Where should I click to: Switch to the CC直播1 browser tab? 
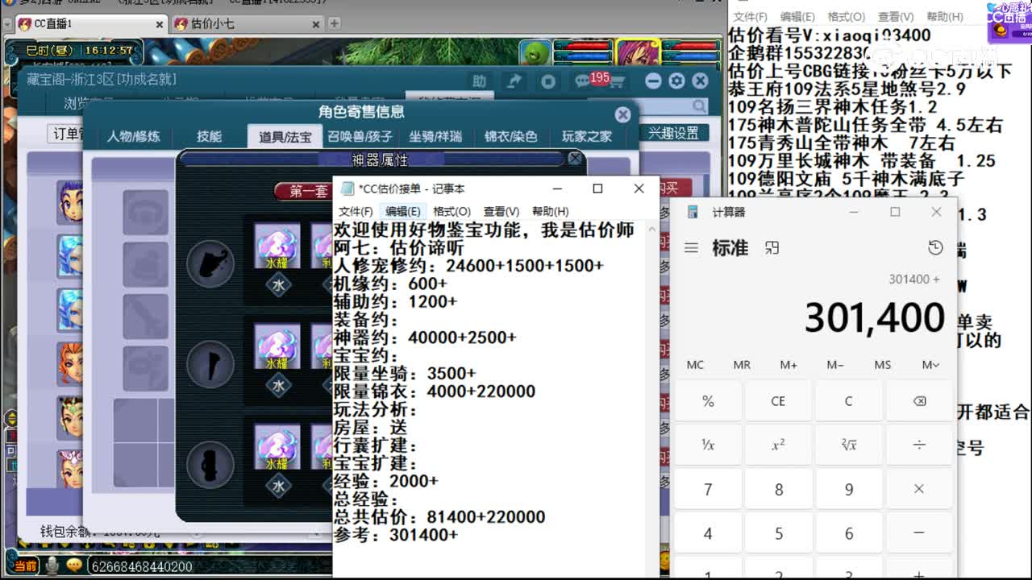pyautogui.click(x=91, y=24)
